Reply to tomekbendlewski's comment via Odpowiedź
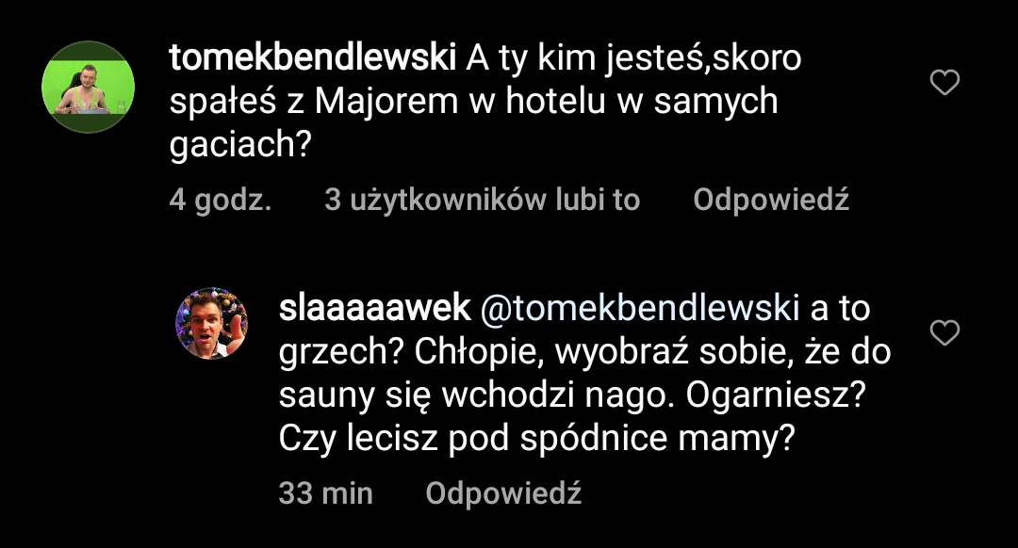The image size is (1018, 548). point(771,200)
